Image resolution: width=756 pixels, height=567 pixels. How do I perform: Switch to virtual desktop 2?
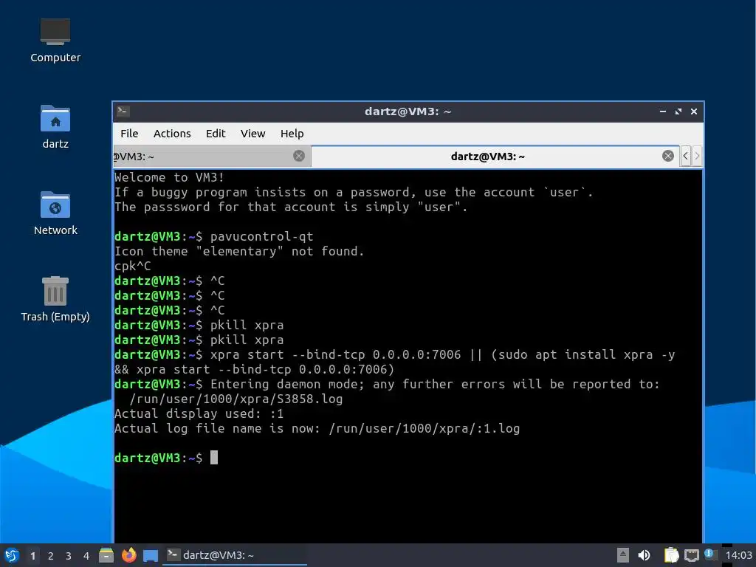click(x=51, y=556)
